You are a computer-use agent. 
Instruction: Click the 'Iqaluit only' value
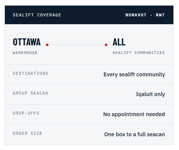(150, 94)
